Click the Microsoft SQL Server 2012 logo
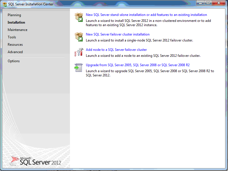228x171 pixels. click(x=36, y=161)
